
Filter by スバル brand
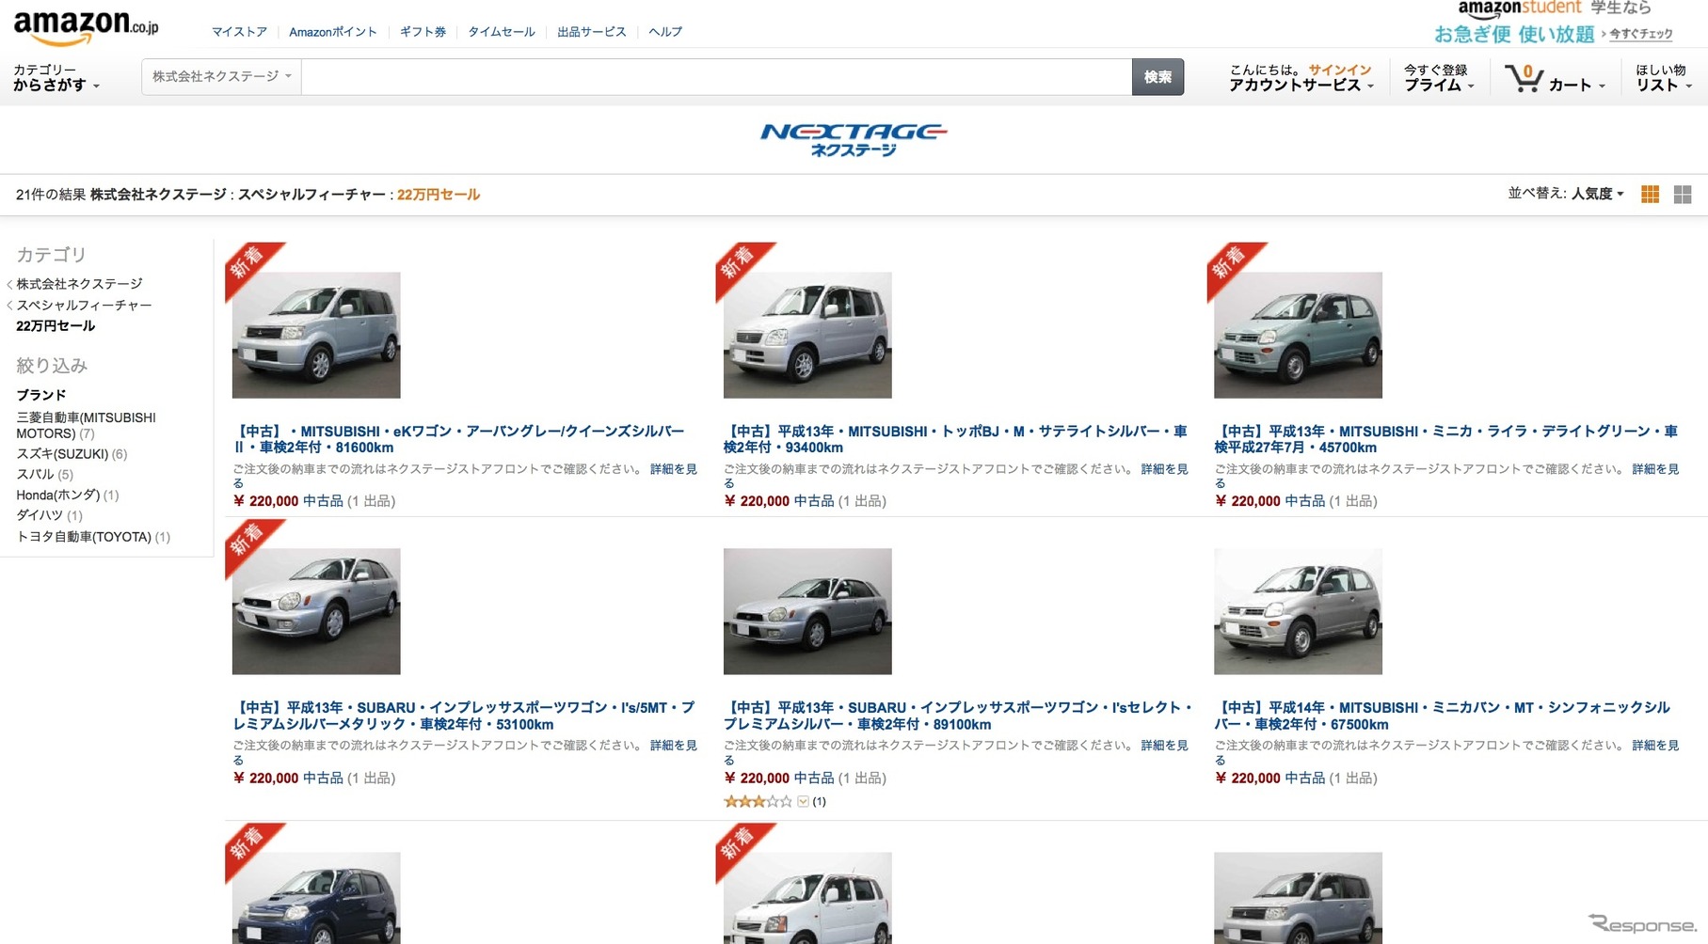(35, 475)
